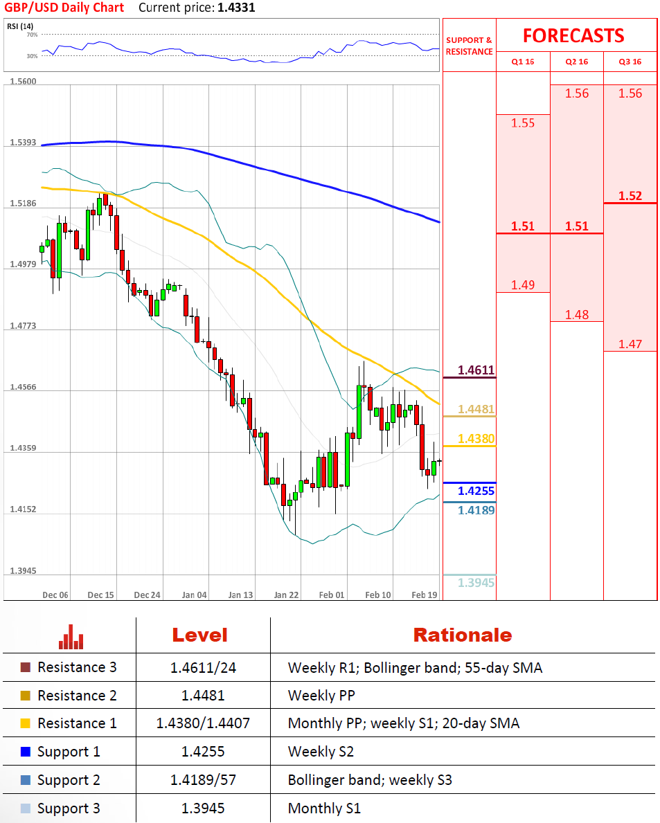The height and width of the screenshot is (823, 660).
Task: Click the Resistance 1 row label
Action: point(77,723)
